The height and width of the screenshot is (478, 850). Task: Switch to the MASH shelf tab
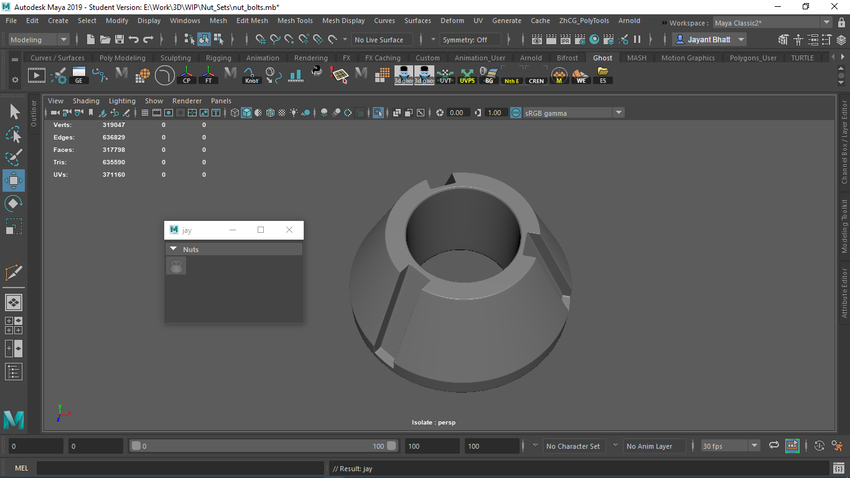(637, 58)
